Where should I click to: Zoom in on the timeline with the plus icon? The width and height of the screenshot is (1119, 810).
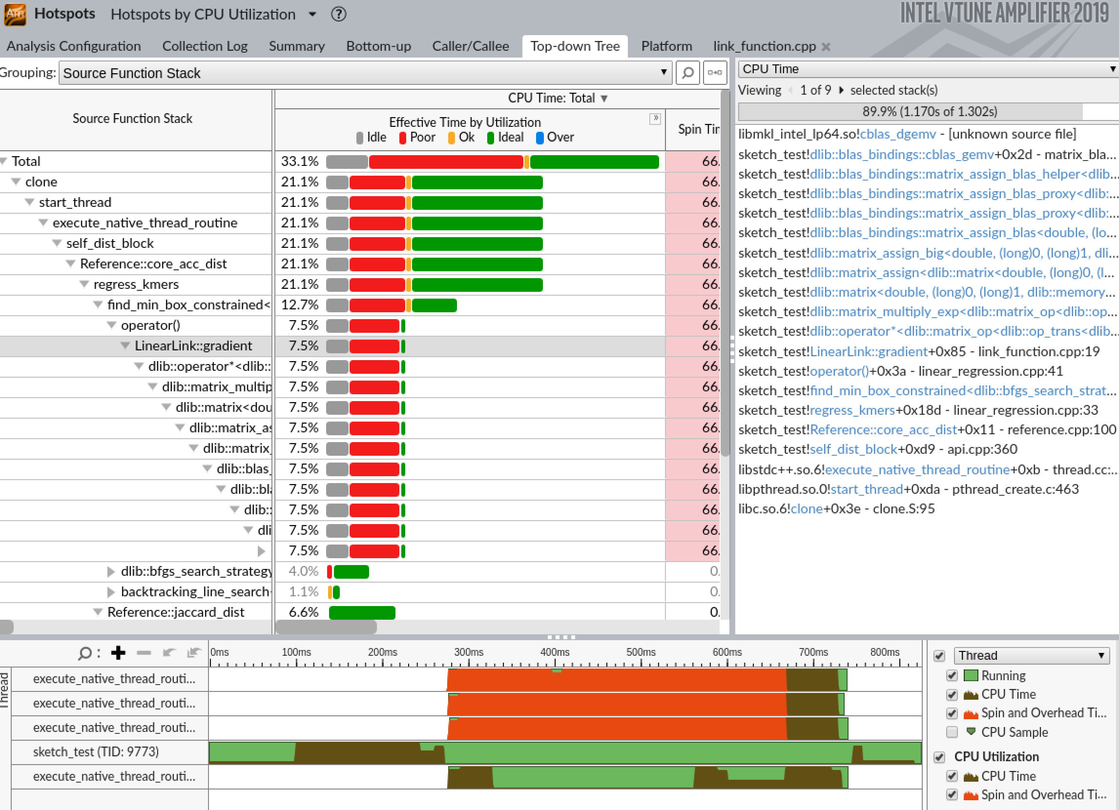click(119, 653)
